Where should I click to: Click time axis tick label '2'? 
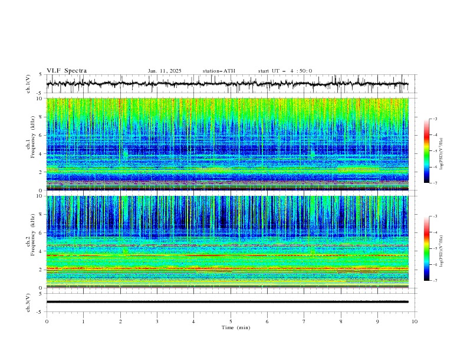tap(120, 321)
